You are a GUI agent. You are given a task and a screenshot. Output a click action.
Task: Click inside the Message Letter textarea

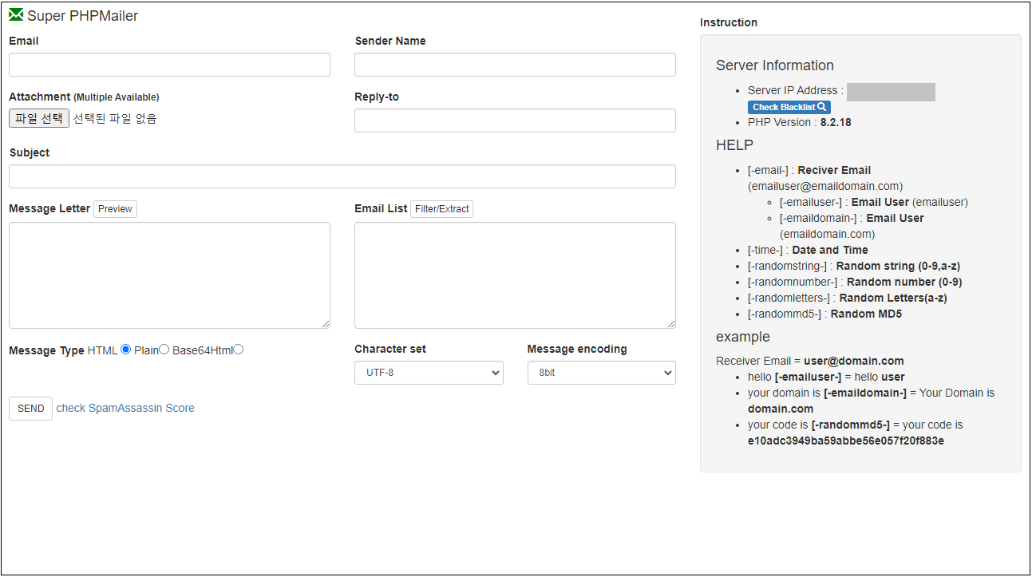[x=169, y=275]
